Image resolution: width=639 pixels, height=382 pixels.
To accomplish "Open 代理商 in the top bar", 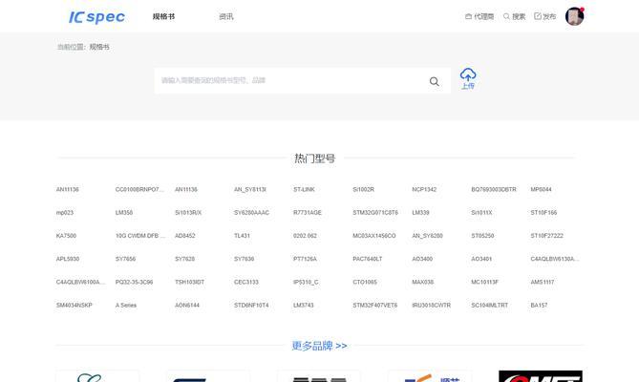I will tap(479, 16).
